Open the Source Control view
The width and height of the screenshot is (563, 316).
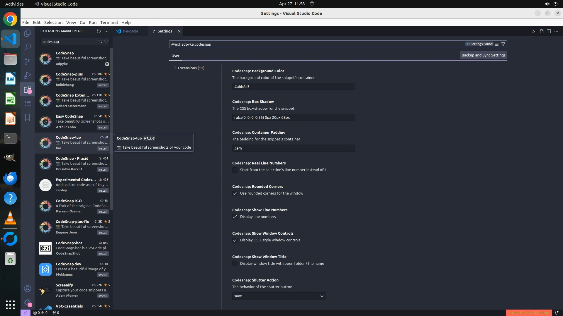(x=28, y=61)
